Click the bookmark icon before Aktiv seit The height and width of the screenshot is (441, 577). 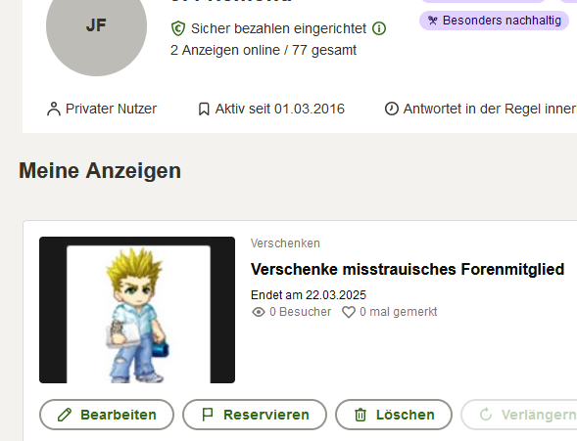coord(204,110)
